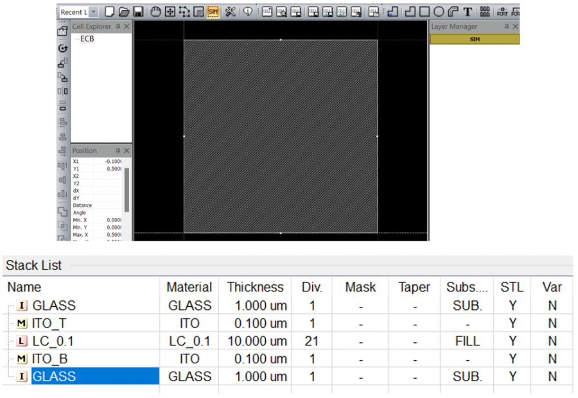Click the first PORT icon in toolbar
Image resolution: width=578 pixels, height=398 pixels.
(x=502, y=12)
